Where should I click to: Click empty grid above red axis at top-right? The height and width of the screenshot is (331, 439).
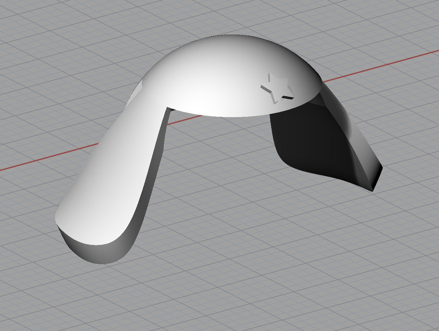tap(388, 26)
